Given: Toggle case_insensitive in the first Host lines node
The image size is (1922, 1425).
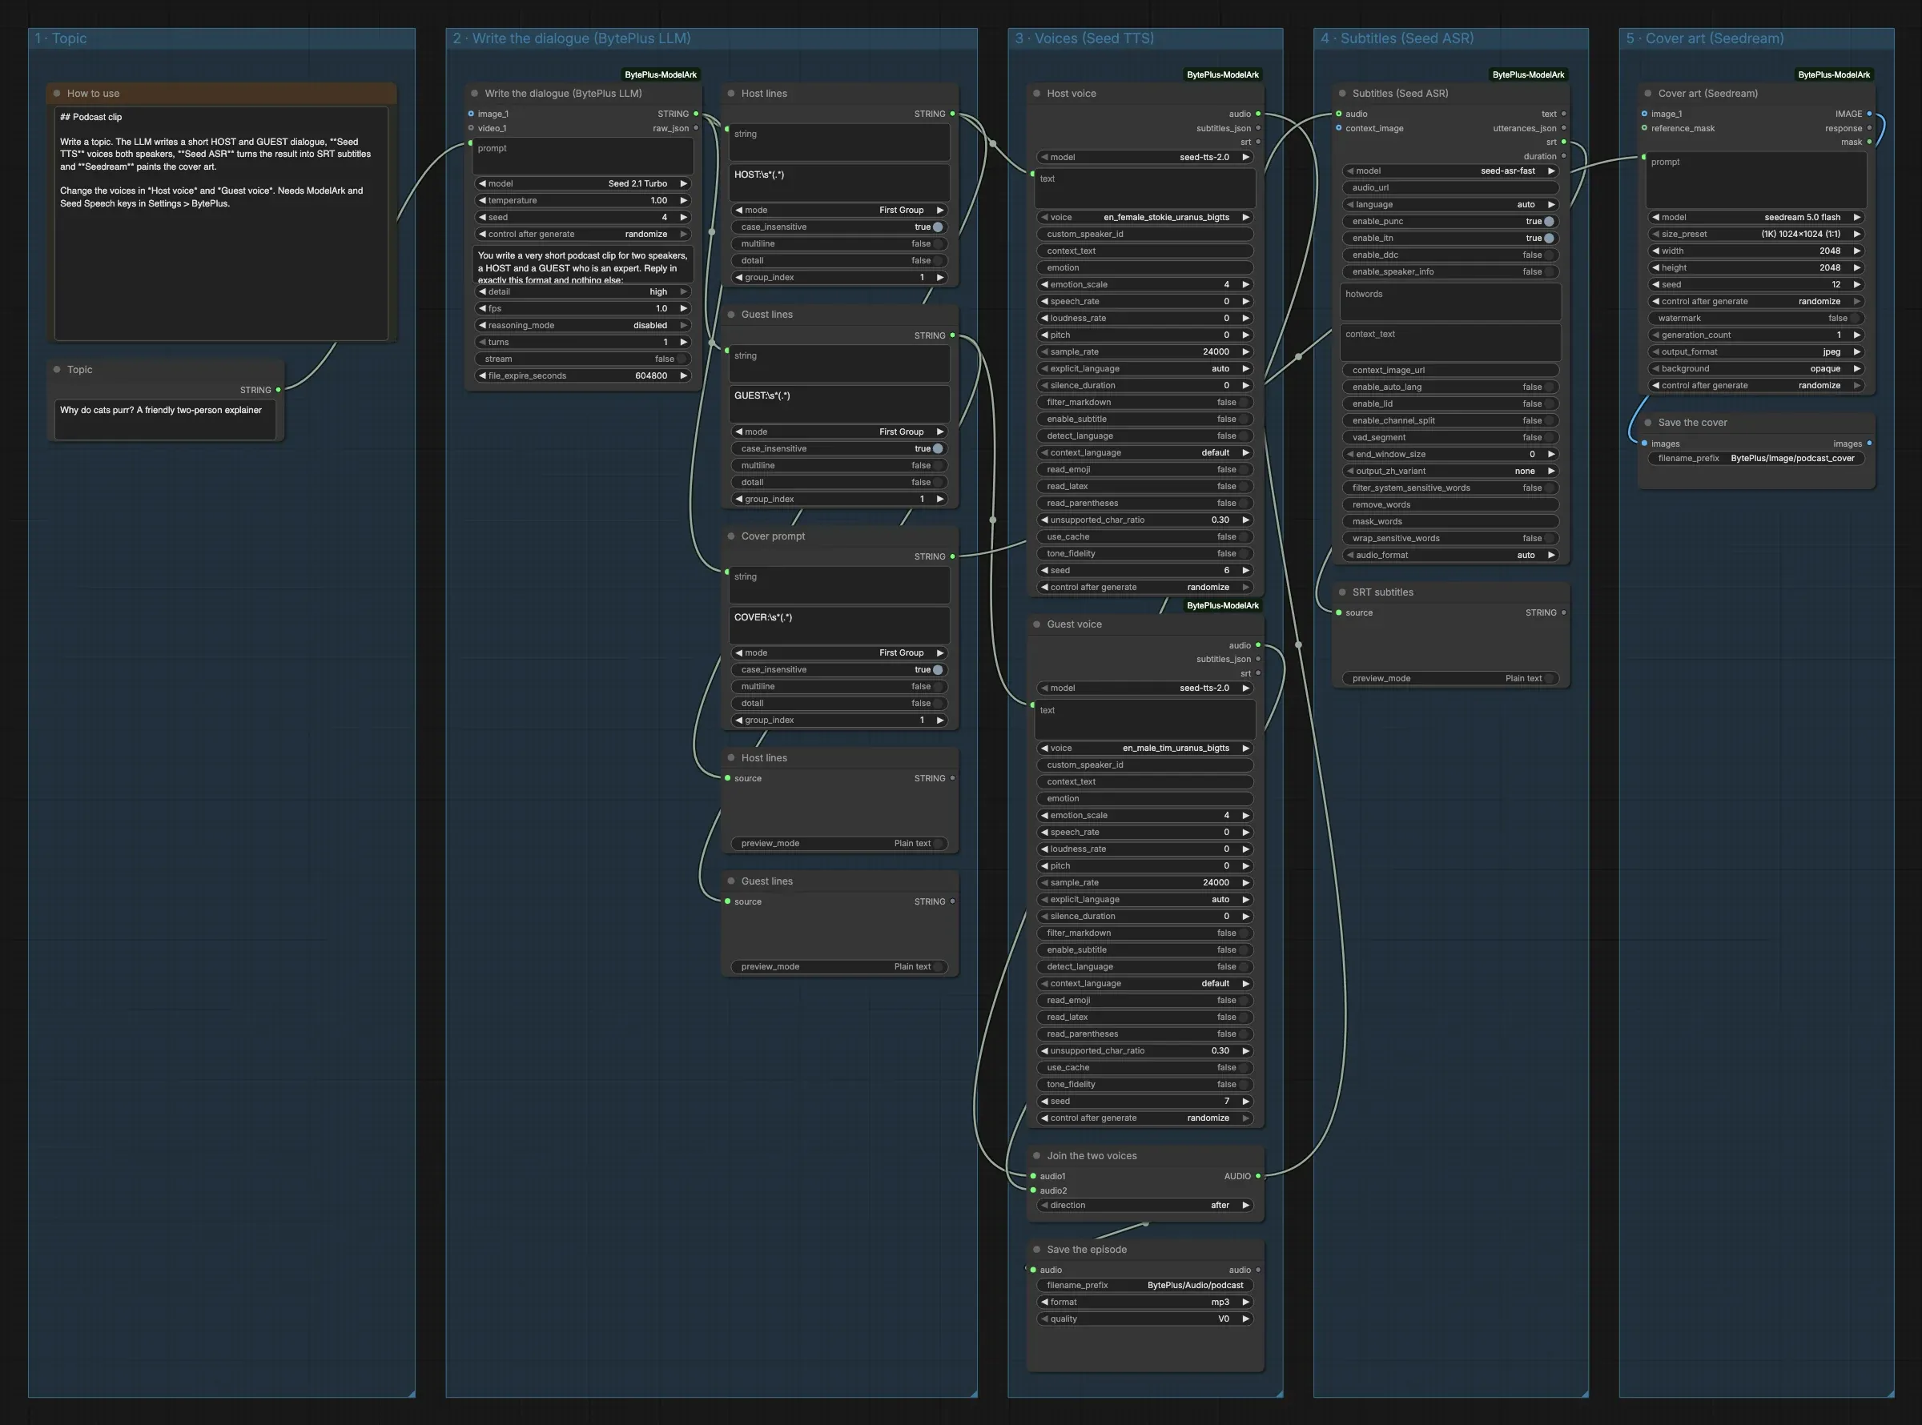Looking at the screenshot, I should coord(839,227).
